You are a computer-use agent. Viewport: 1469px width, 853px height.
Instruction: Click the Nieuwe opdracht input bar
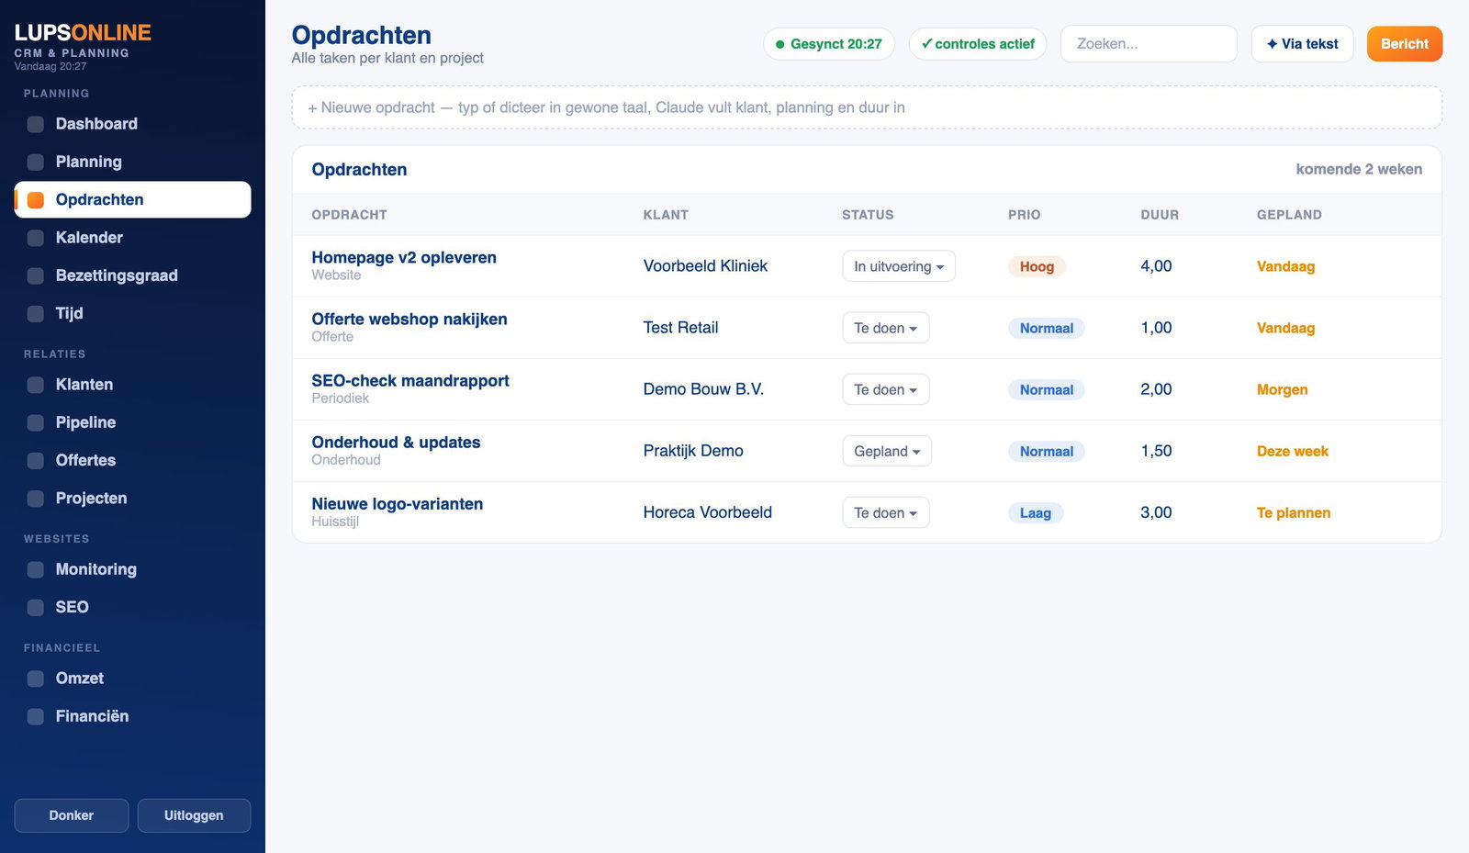click(x=867, y=107)
